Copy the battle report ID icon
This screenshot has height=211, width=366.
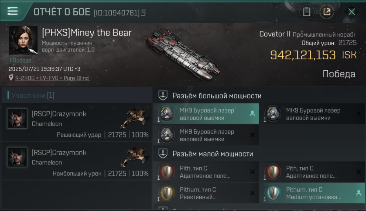[144, 13]
